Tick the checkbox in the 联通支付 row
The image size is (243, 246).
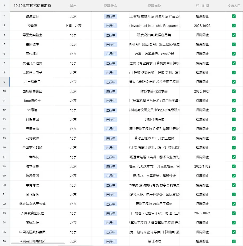pos(234,16)
